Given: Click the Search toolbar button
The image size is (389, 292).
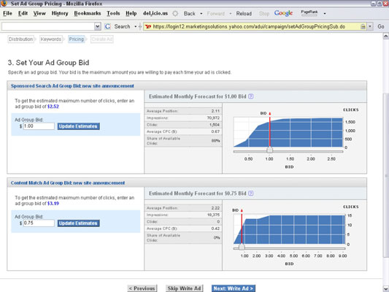Looking at the screenshot, I should click(x=122, y=26).
